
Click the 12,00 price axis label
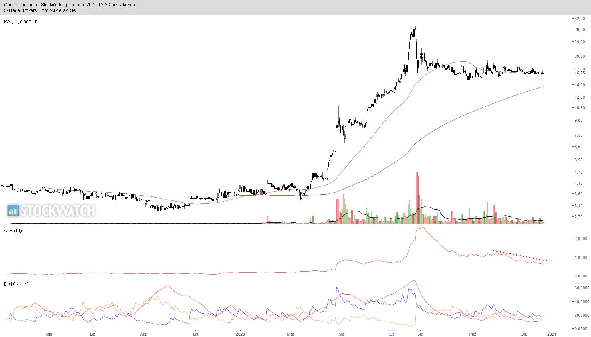click(580, 97)
